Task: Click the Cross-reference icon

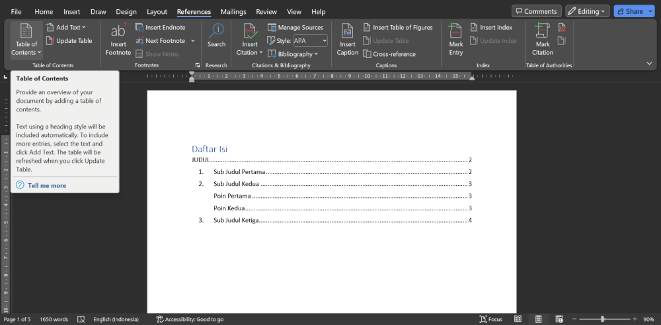Action: point(368,54)
